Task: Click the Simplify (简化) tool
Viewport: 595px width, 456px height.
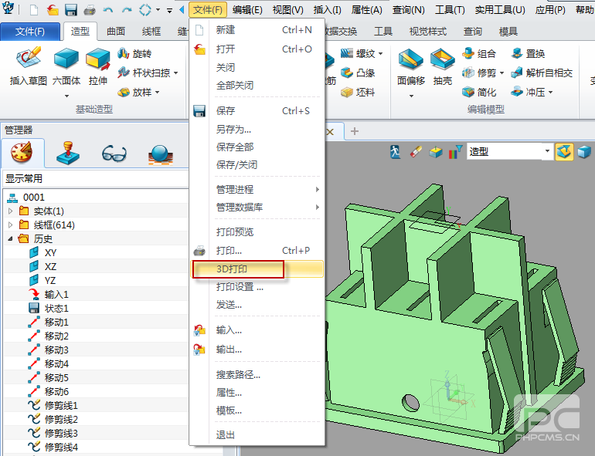Action: [x=479, y=92]
